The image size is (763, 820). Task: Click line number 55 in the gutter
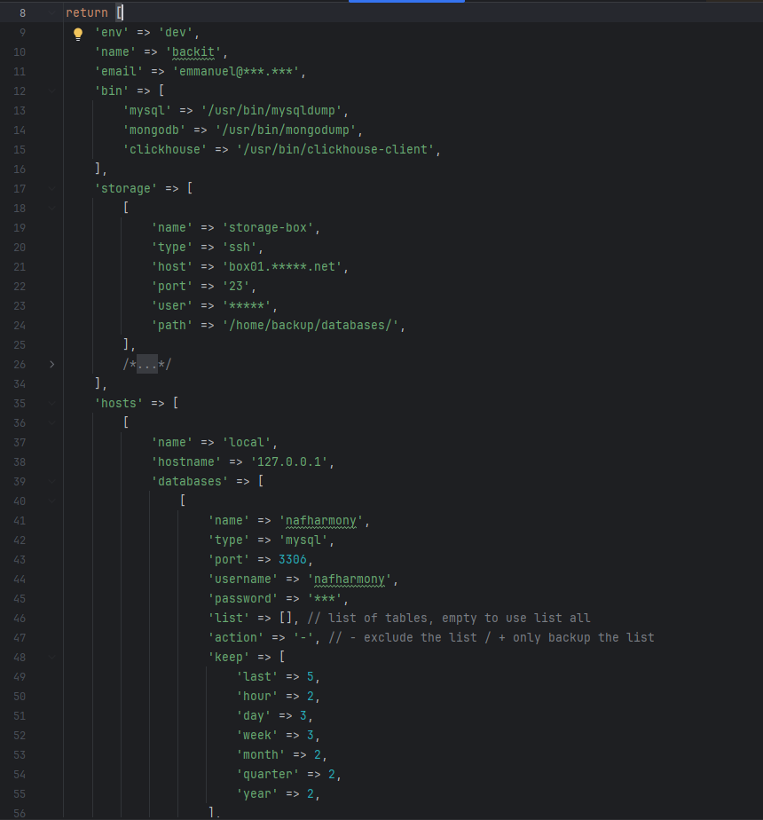pos(20,793)
